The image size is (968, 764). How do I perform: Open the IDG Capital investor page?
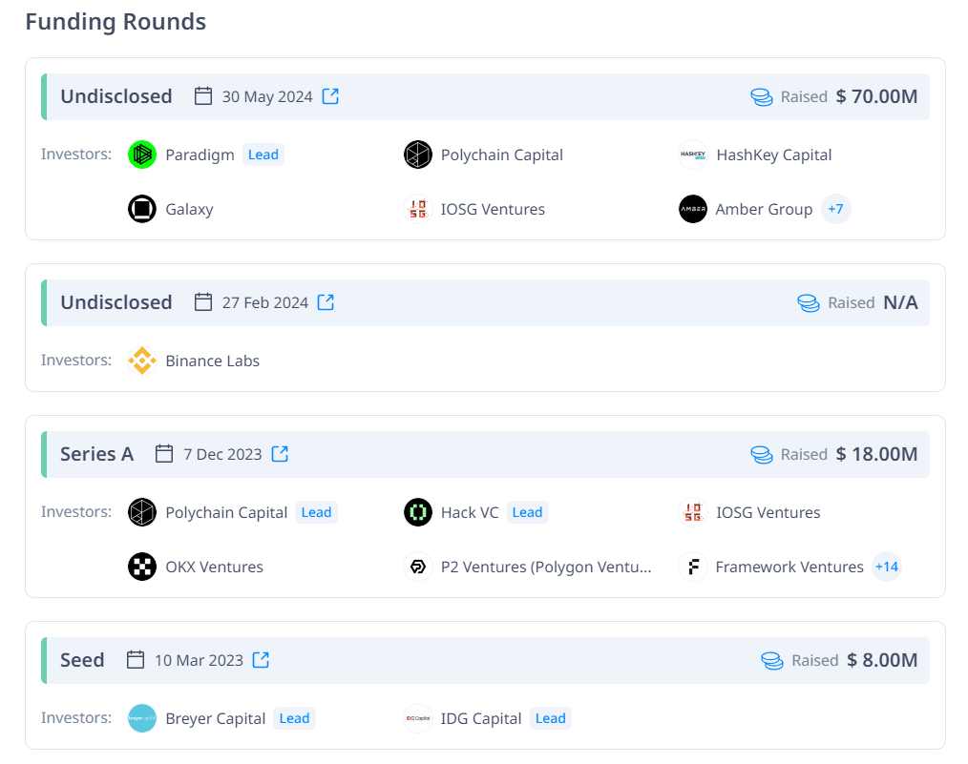tap(481, 718)
